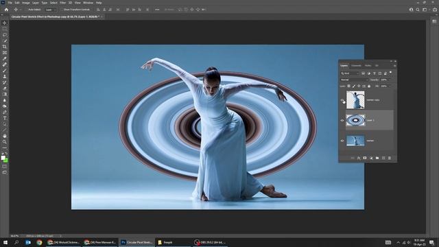Toggle the Auto-Select checkbox
Image resolution: width=439 pixels, height=247 pixels.
(26, 10)
